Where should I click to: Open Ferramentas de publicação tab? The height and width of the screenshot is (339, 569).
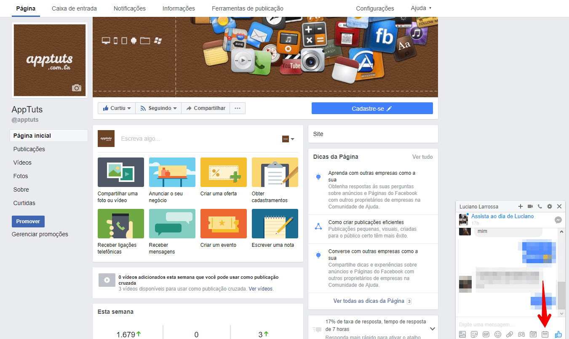coord(248,8)
